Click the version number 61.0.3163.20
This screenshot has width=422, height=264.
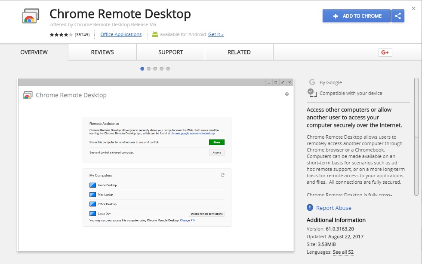click(340, 229)
